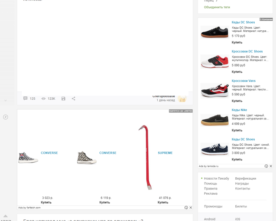Open the 'Верификации' footer link
This screenshot has width=276, height=221.
pyautogui.click(x=246, y=178)
